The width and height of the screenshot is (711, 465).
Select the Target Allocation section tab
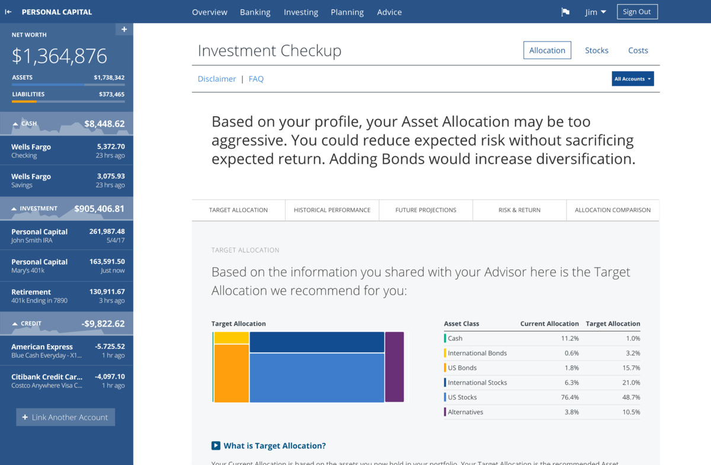238,210
